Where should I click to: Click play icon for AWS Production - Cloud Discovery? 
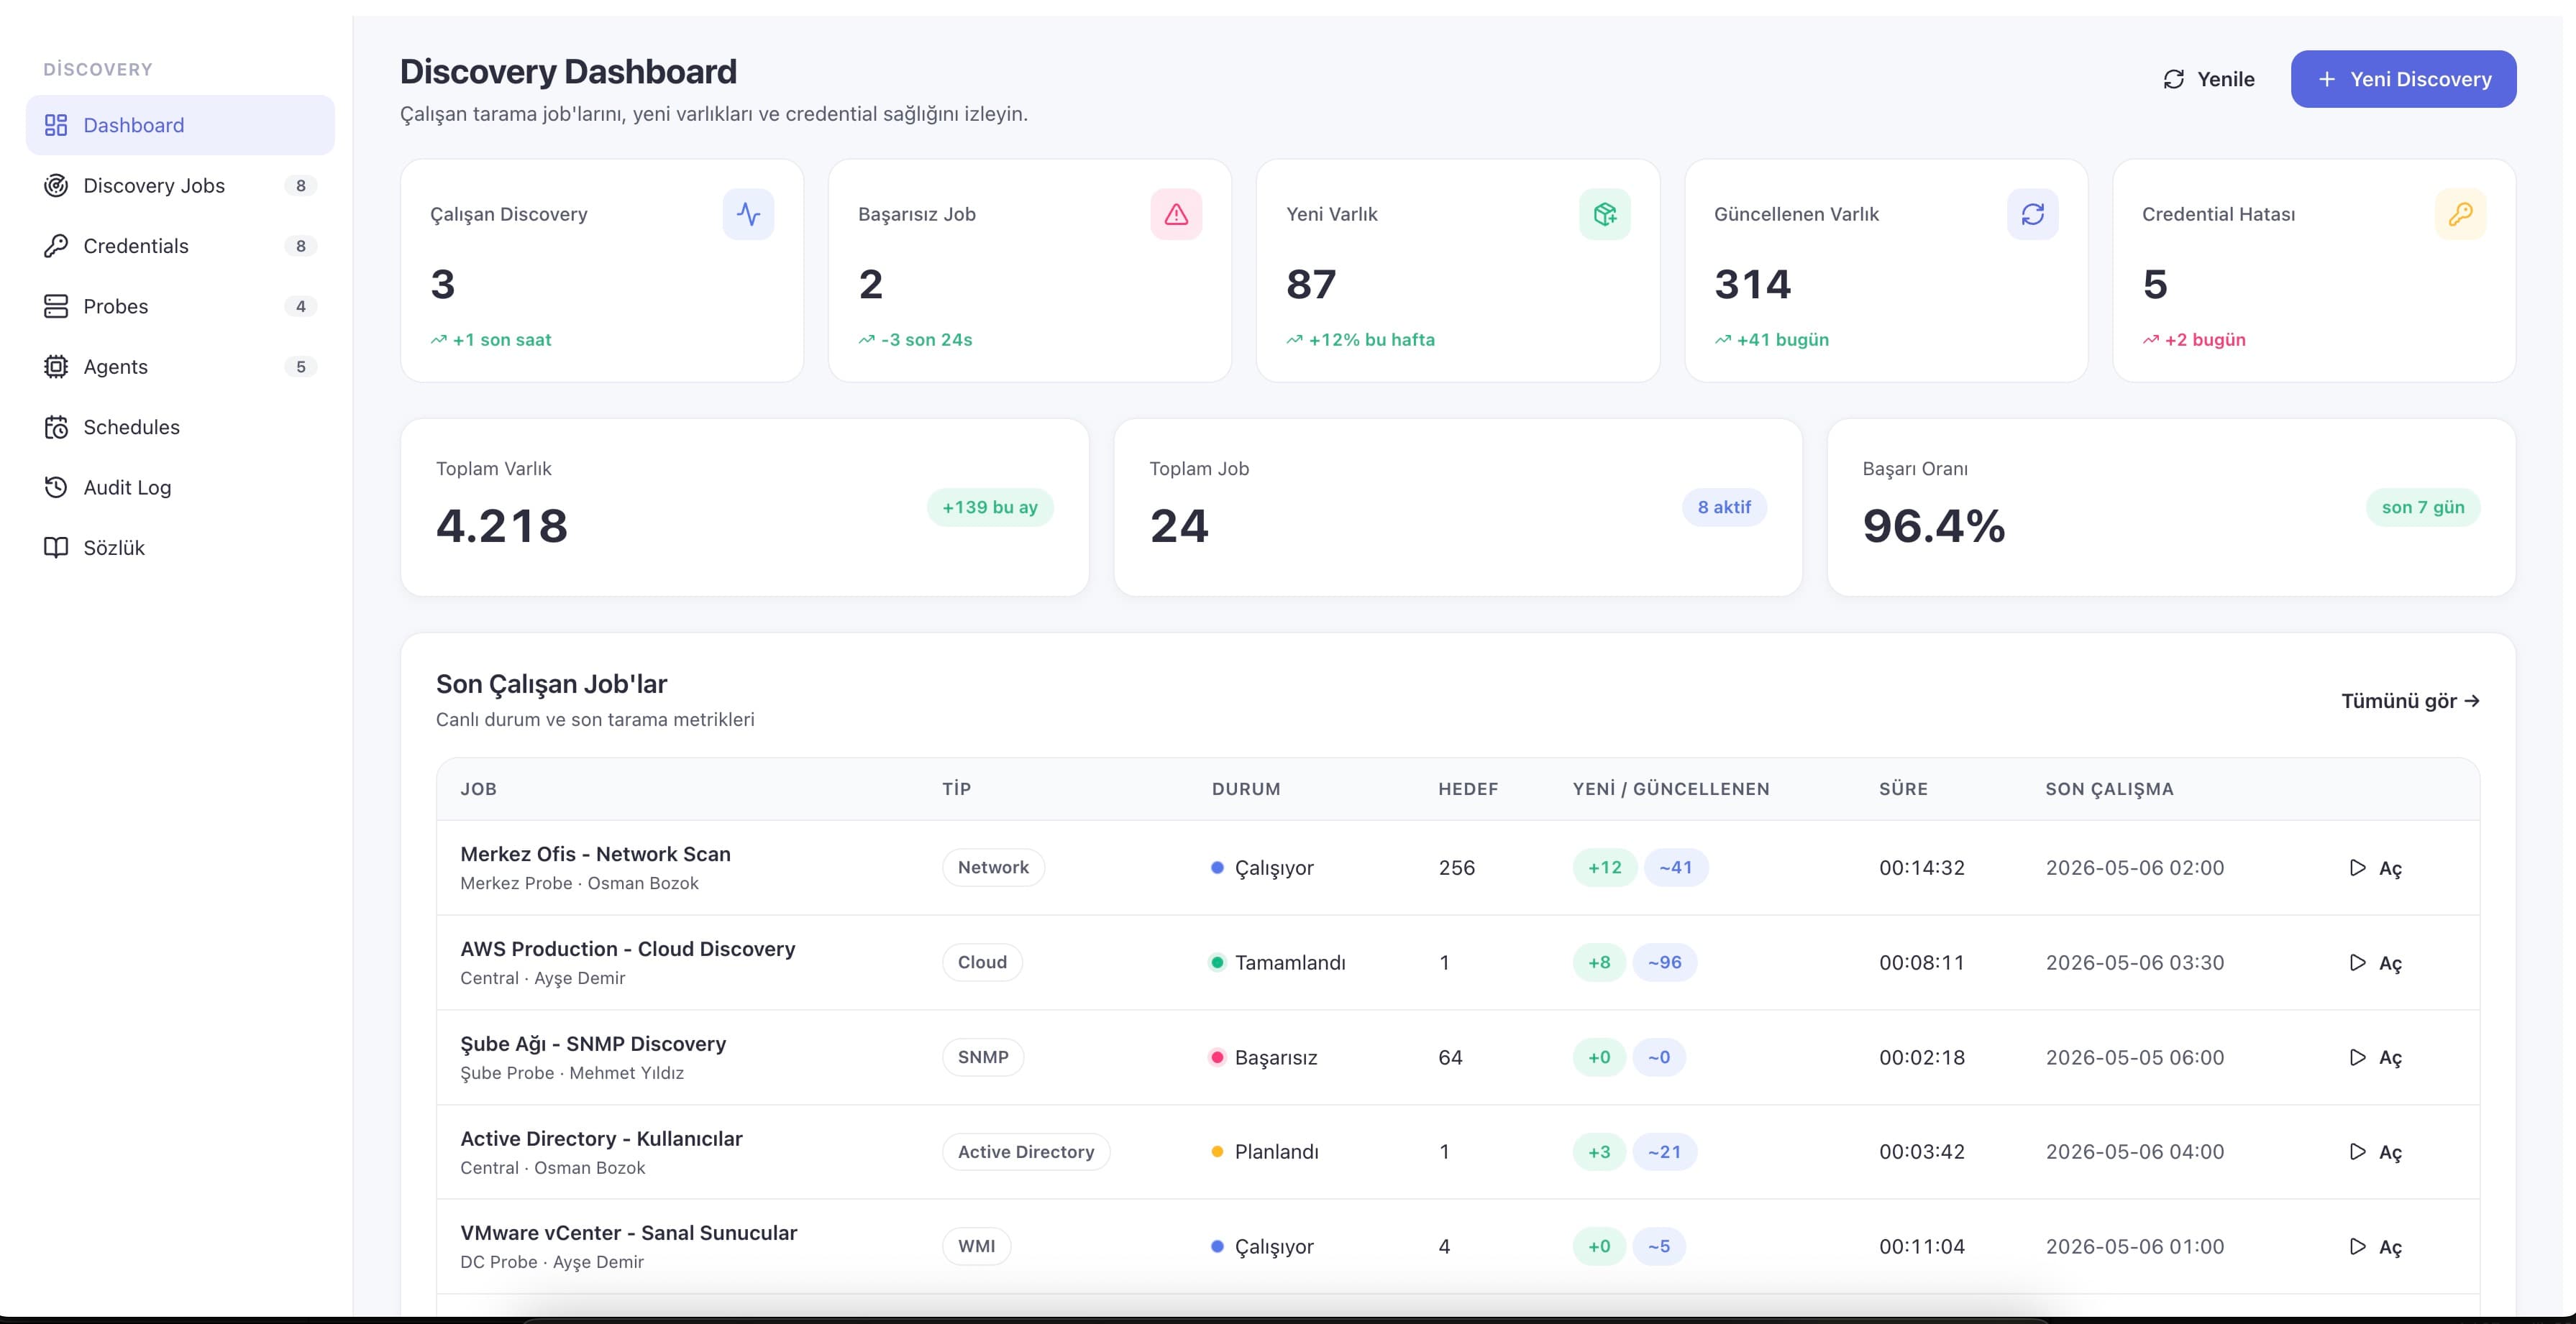tap(2357, 962)
